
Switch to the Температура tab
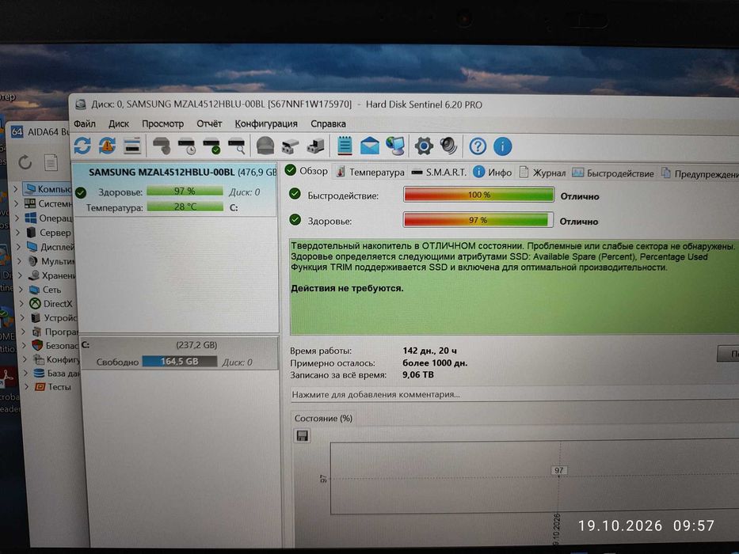point(371,173)
